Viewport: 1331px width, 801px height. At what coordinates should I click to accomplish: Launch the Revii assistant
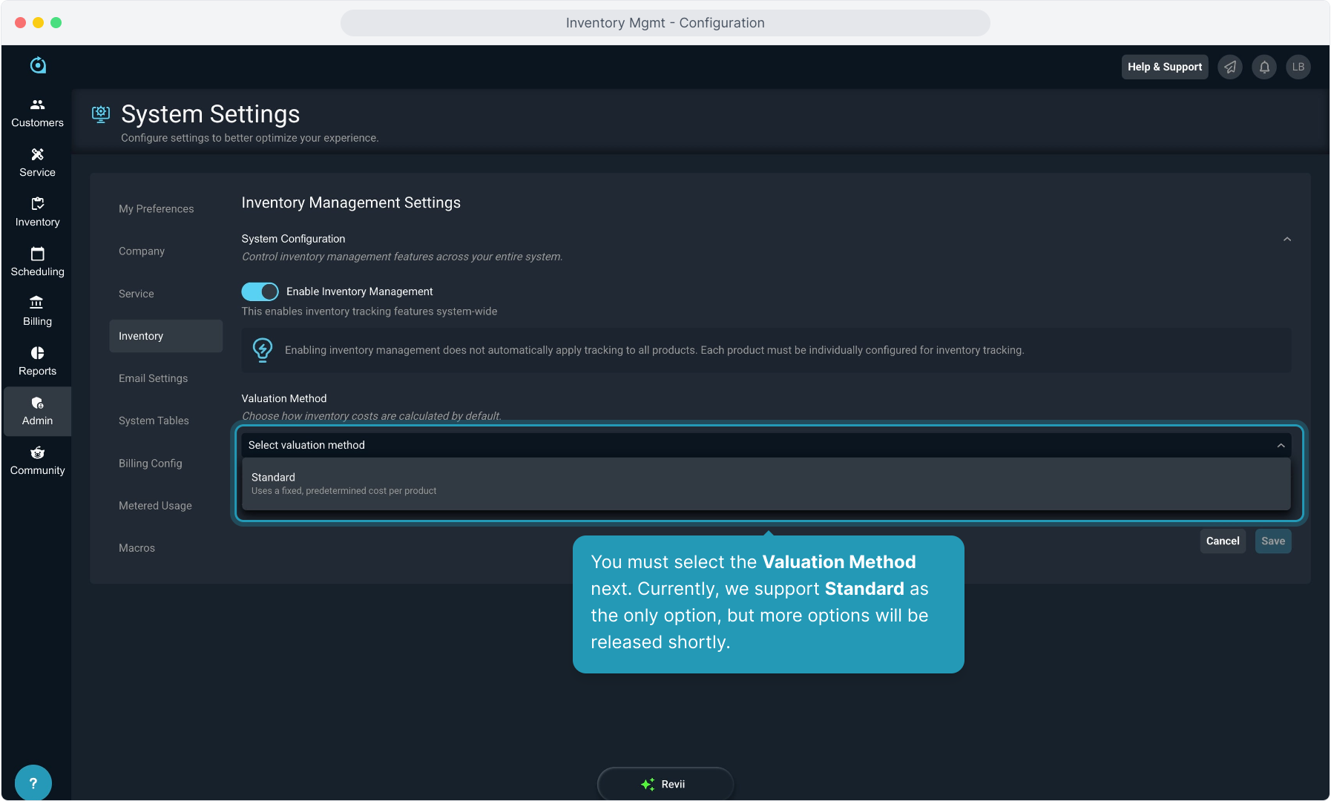(x=665, y=784)
